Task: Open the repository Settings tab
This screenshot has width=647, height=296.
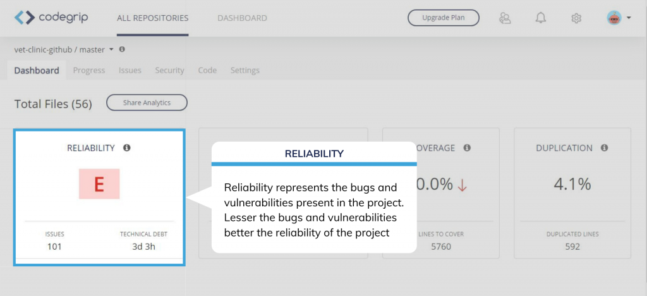Action: pos(245,70)
